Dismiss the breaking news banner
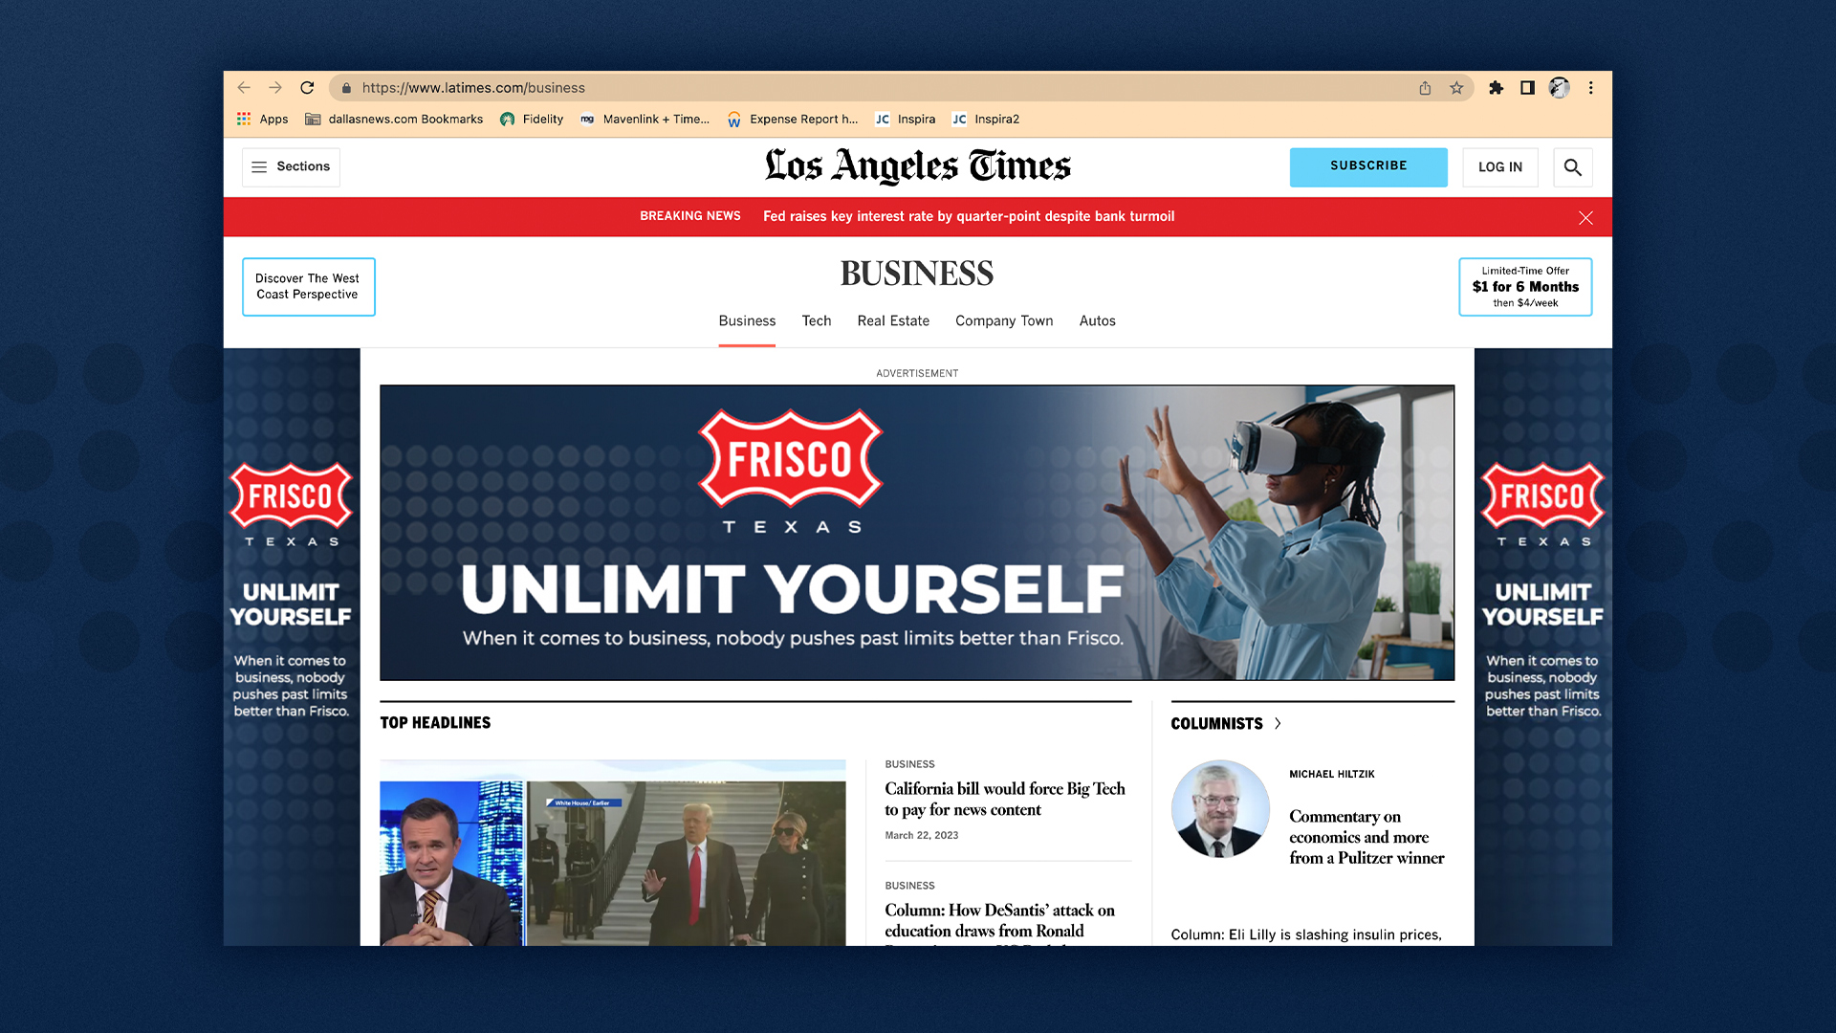Screen dimensions: 1836x1033 coord(1585,218)
